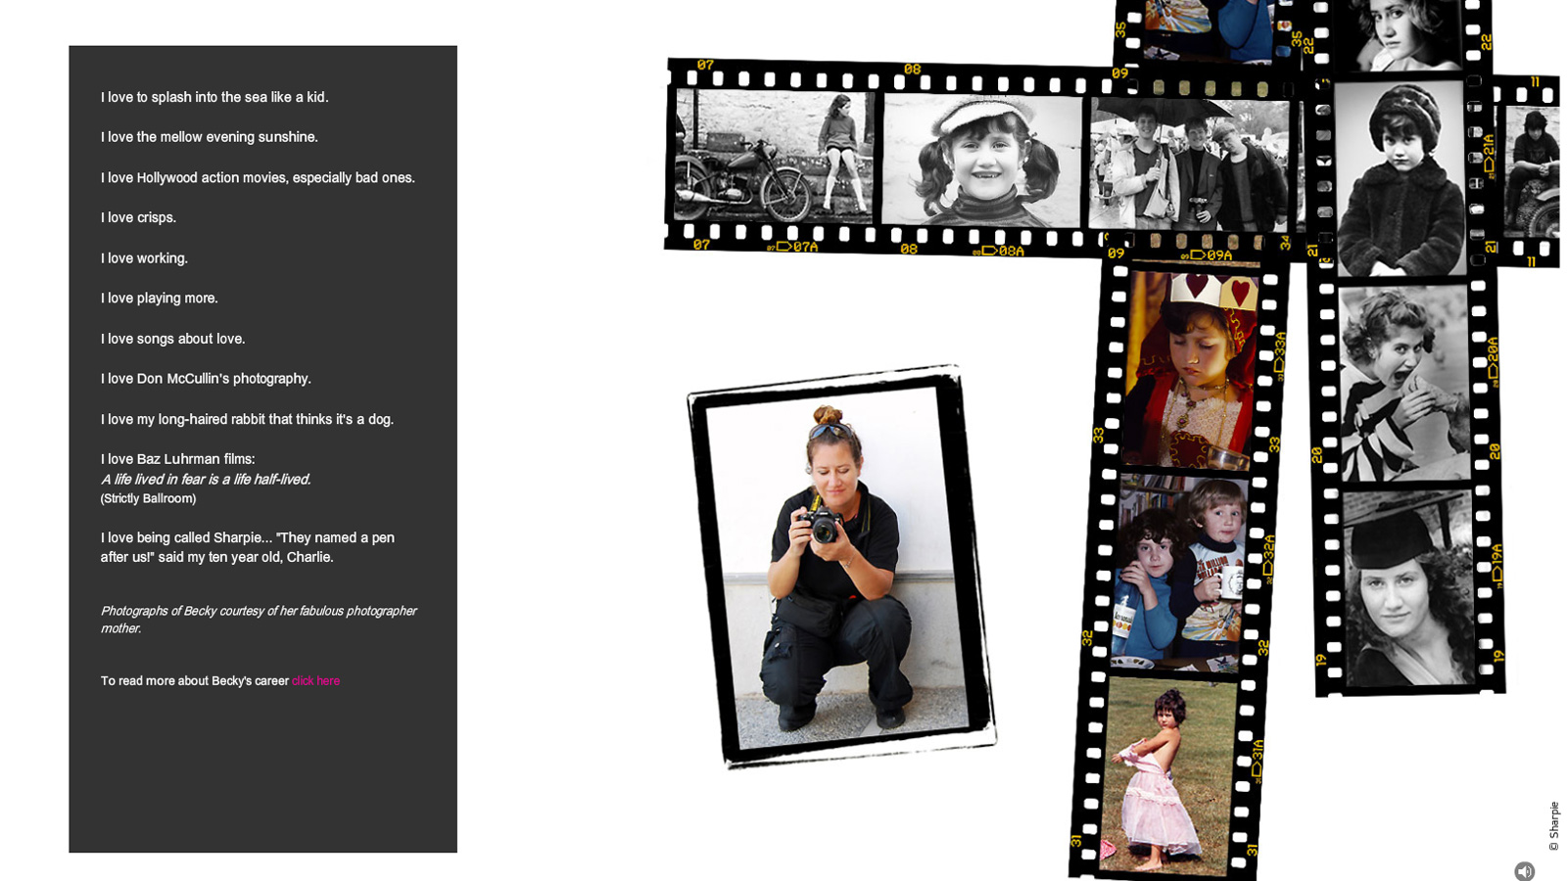Select the graduation cap portrait photo
The width and height of the screenshot is (1567, 881).
(x=1409, y=587)
